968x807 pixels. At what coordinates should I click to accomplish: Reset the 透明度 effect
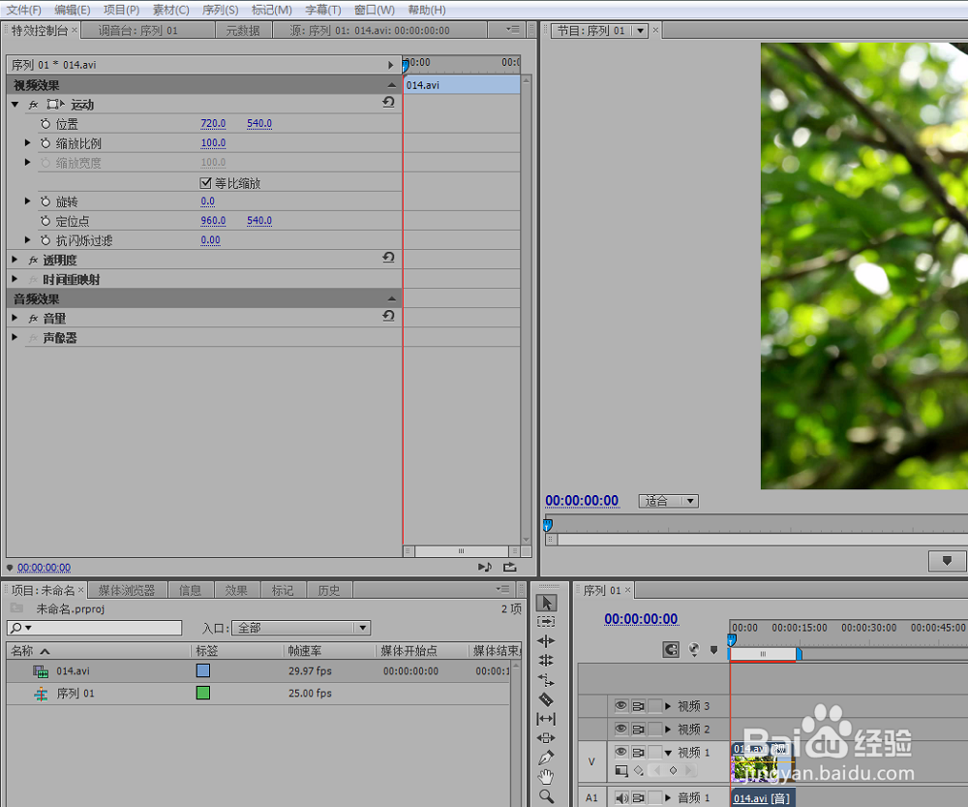pos(388,258)
